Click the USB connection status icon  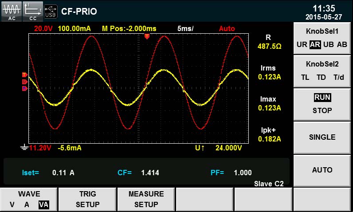tap(50, 11)
